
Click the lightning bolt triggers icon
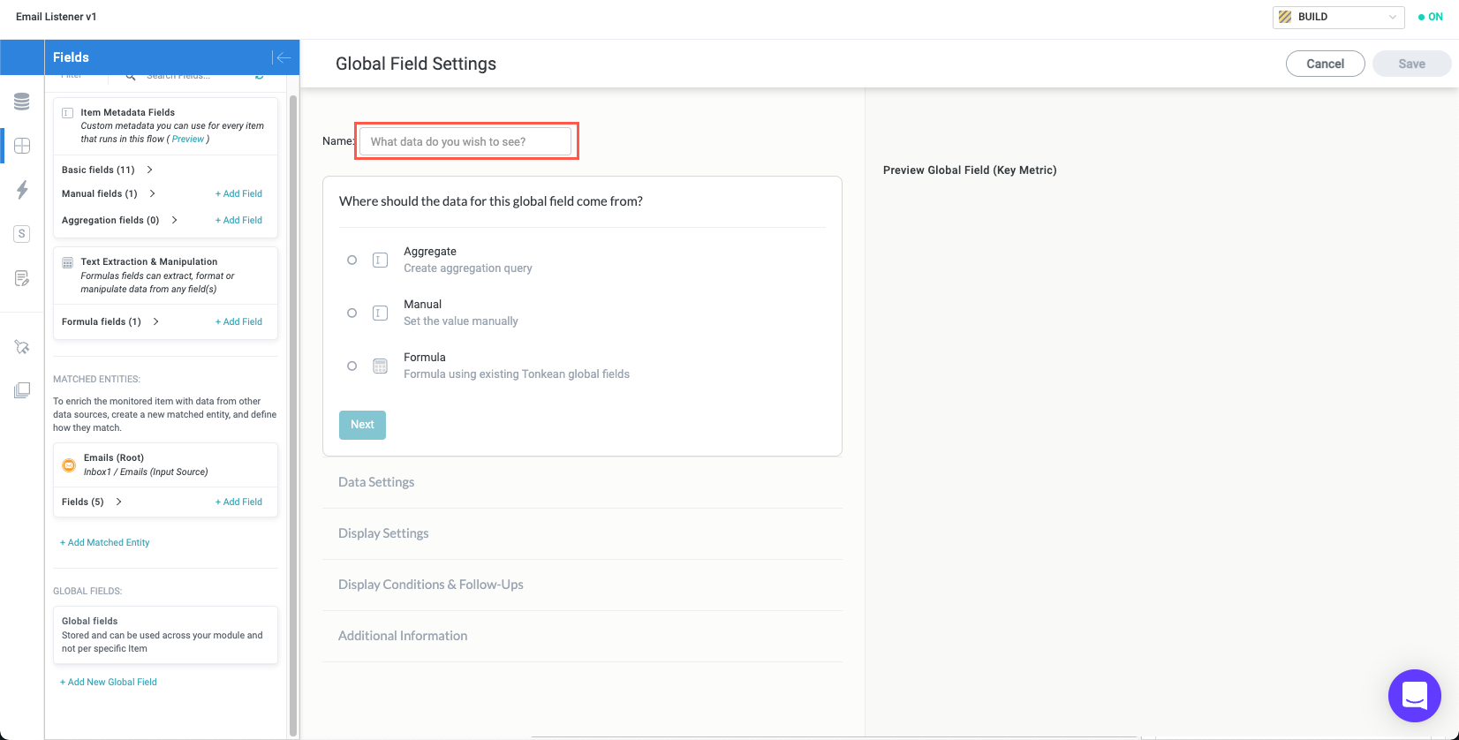tap(22, 190)
